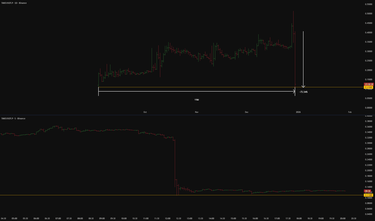Click the 2026 label on the time axis
375x221 pixels.
pyautogui.click(x=298, y=112)
